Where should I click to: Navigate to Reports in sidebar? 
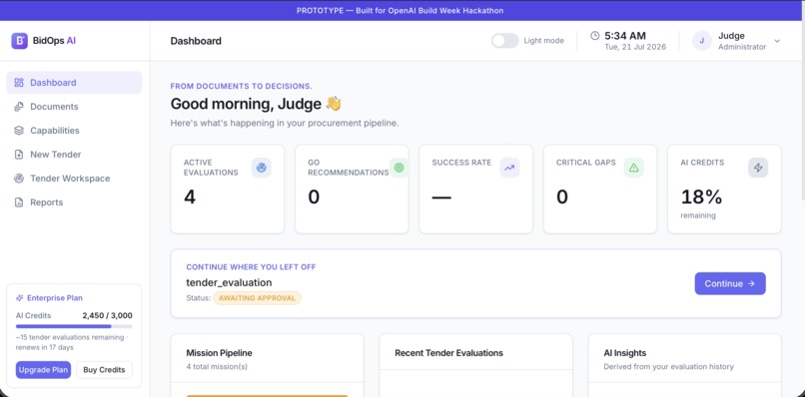[74, 202]
